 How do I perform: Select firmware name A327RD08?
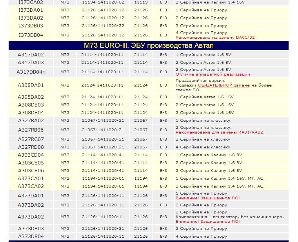[31, 147]
